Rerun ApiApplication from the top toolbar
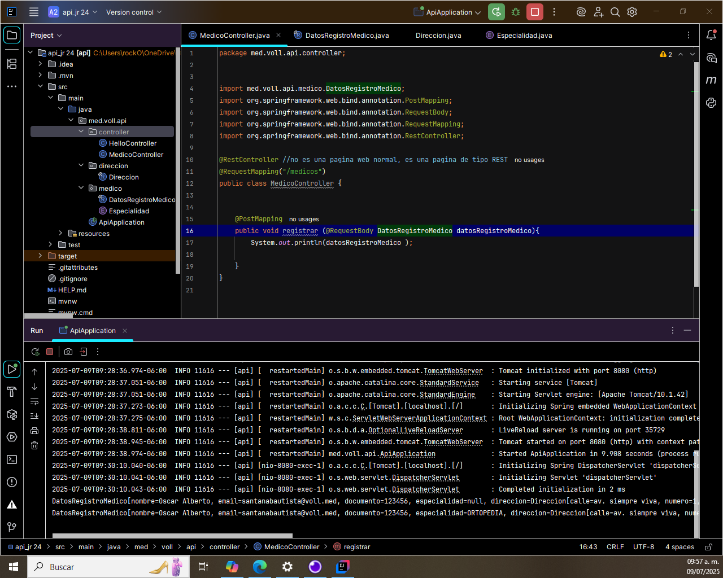Screen dimensions: 723x578 (x=496, y=12)
